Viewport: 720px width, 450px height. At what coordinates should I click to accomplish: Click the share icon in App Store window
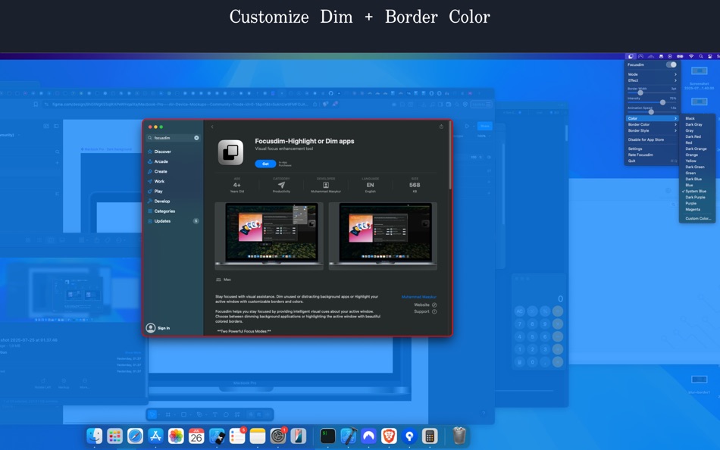441,127
